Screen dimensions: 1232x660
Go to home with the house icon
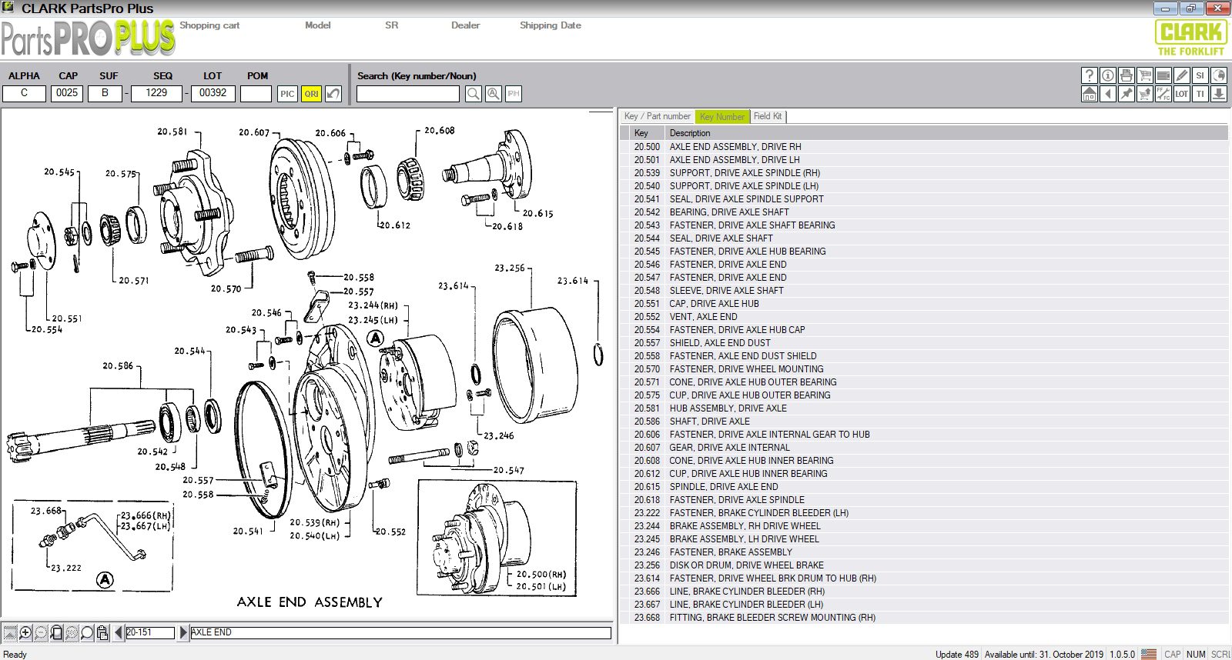(1090, 94)
